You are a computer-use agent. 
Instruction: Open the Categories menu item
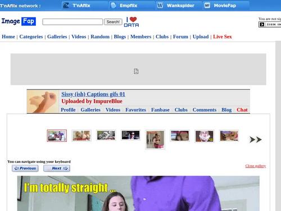tap(31, 37)
